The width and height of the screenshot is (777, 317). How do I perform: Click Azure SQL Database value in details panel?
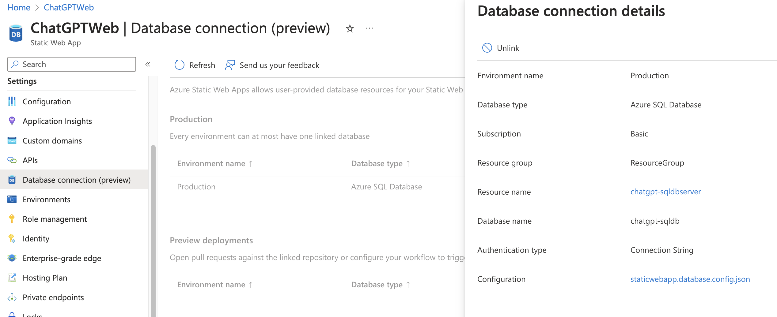pos(666,105)
